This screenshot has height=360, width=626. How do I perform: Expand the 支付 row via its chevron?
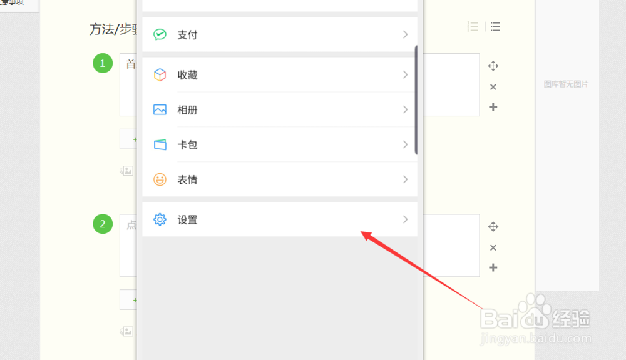click(x=405, y=34)
